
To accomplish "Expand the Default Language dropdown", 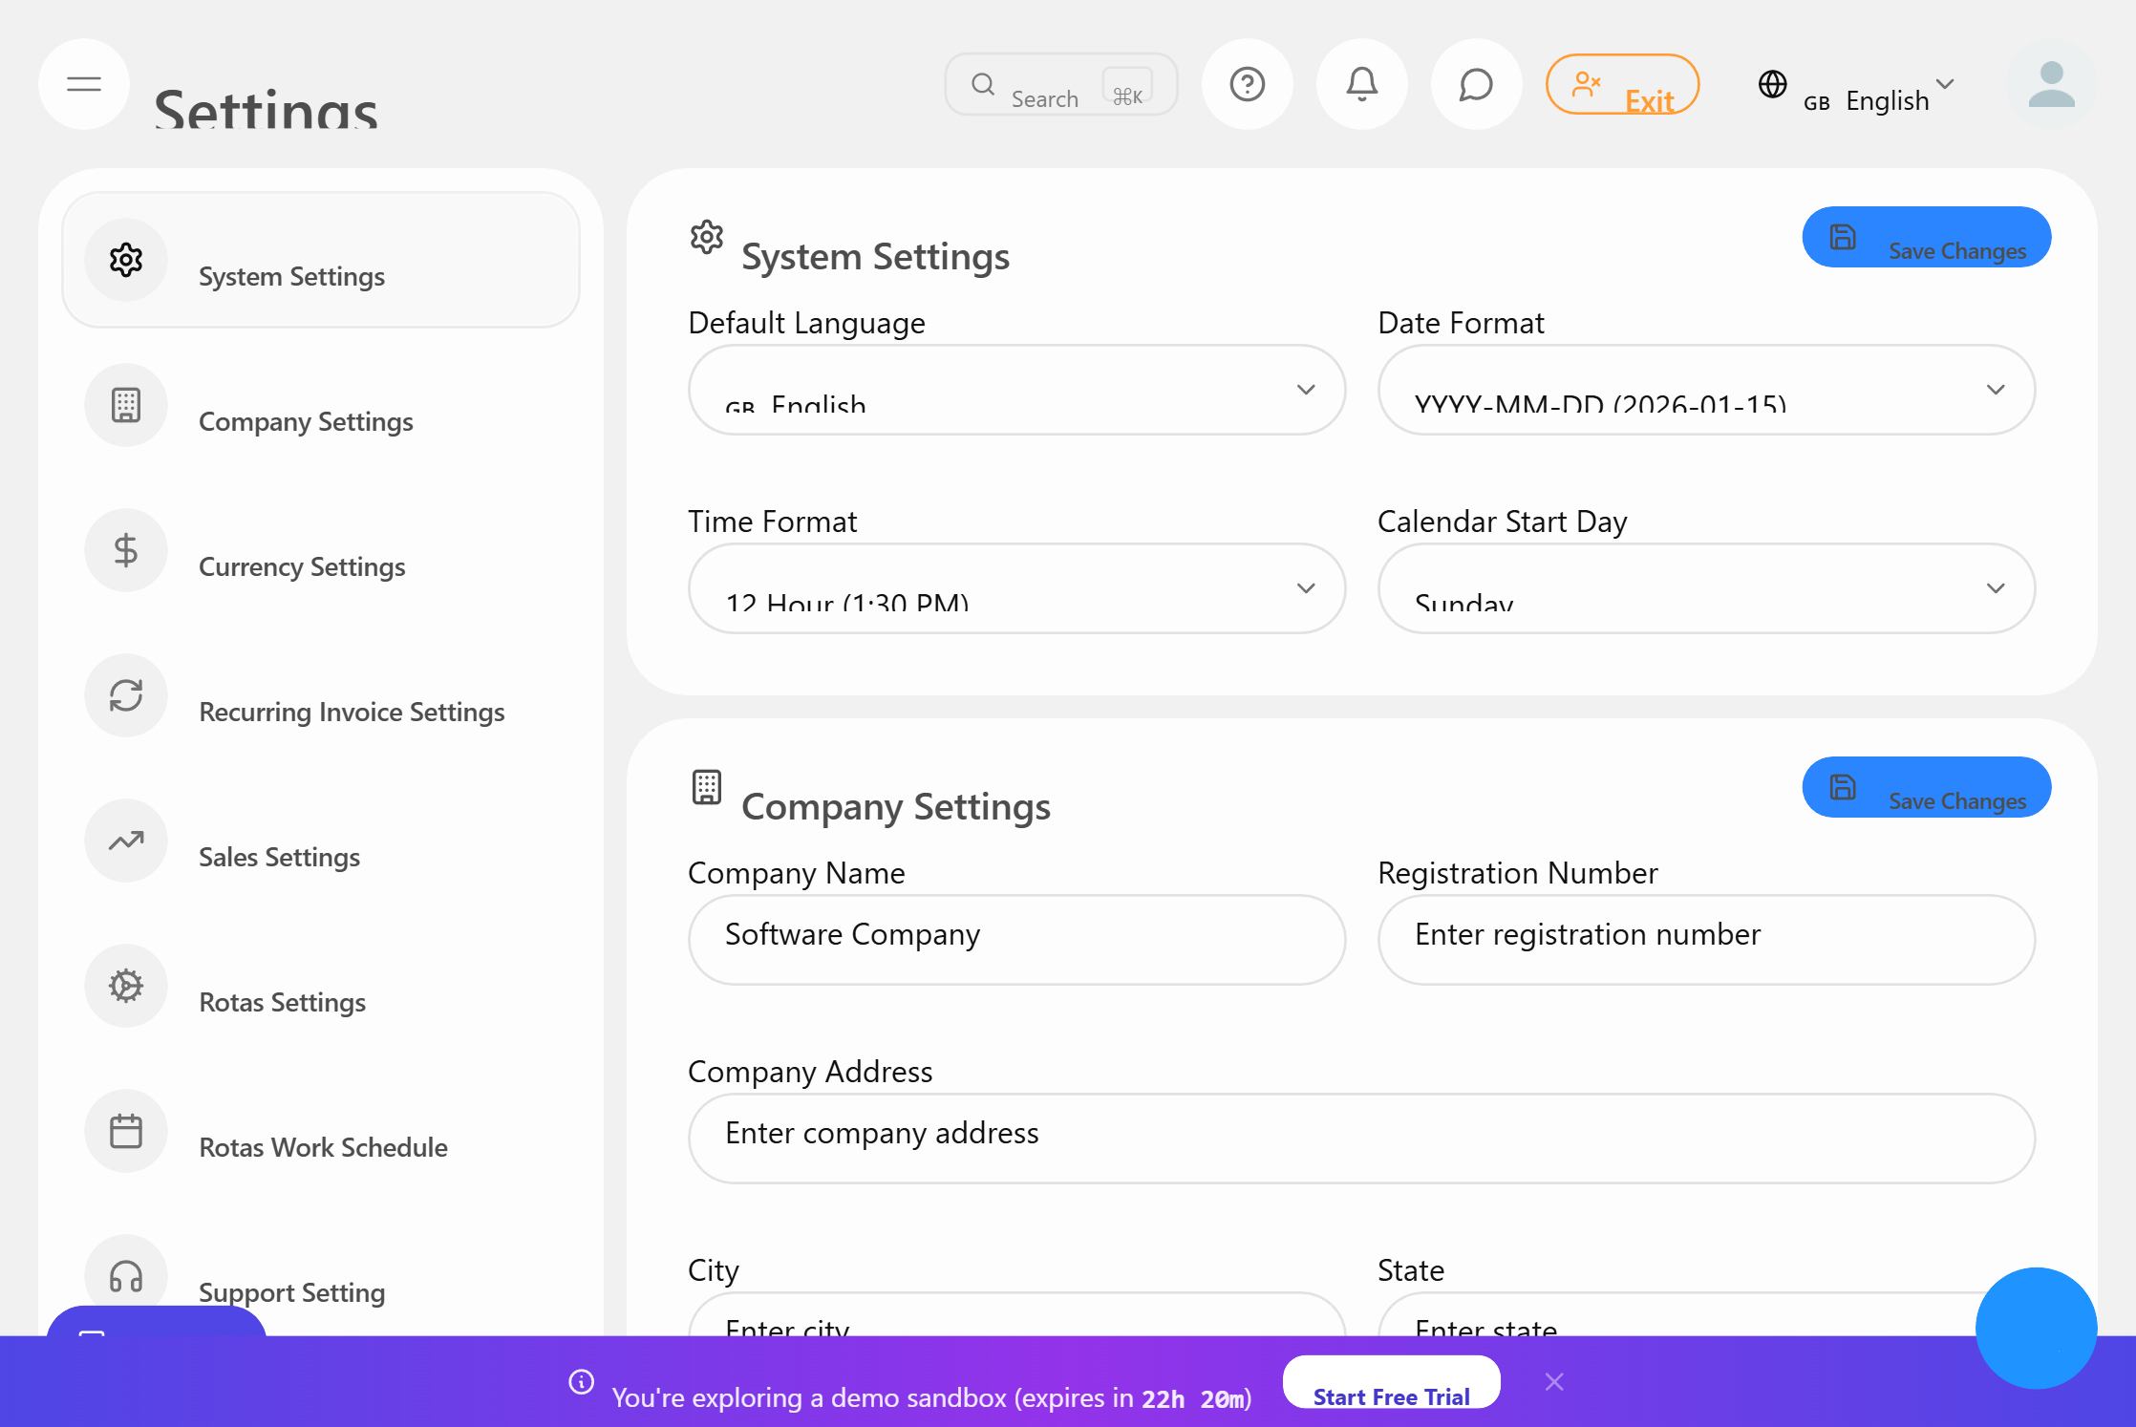I will (1016, 390).
